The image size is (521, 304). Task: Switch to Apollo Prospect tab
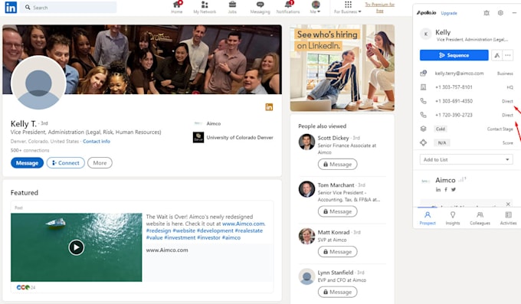428,218
